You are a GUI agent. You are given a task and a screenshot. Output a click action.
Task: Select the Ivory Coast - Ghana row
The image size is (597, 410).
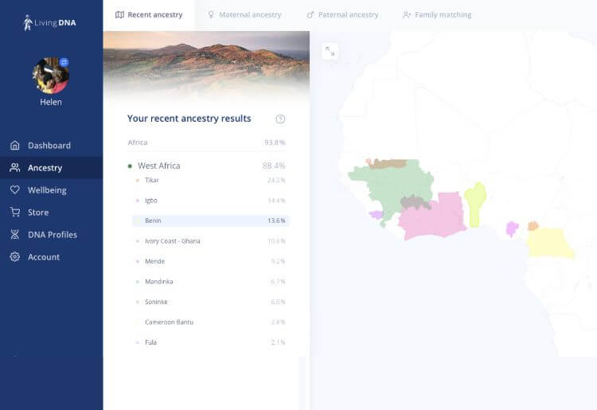pos(211,241)
